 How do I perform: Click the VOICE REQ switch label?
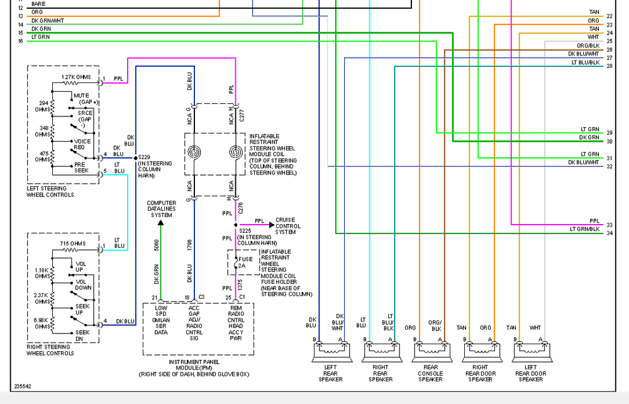pos(82,145)
